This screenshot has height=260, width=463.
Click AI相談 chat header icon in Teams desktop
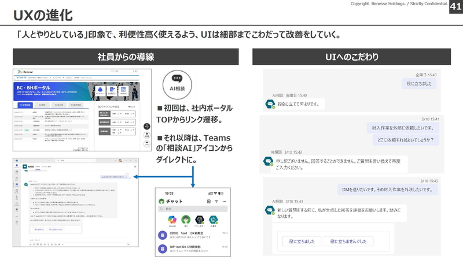tap(25, 166)
